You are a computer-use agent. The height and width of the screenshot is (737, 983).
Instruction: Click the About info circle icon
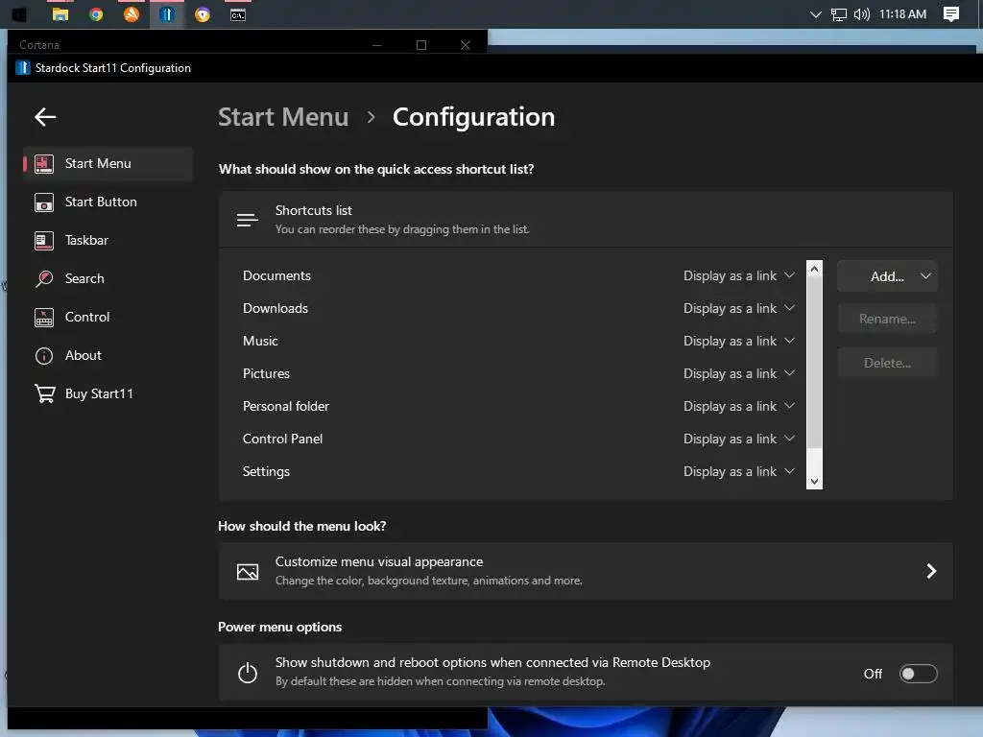click(44, 356)
